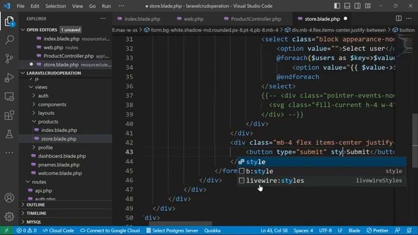Open notifications bell in status bar
Viewport: 418px width, 235px height.
click(x=410, y=230)
